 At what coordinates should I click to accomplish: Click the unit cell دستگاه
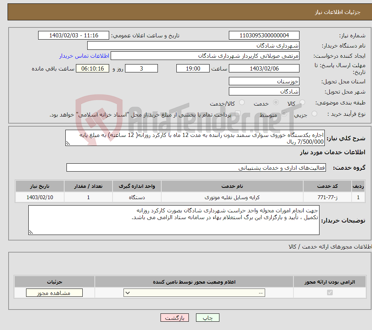click(137, 197)
